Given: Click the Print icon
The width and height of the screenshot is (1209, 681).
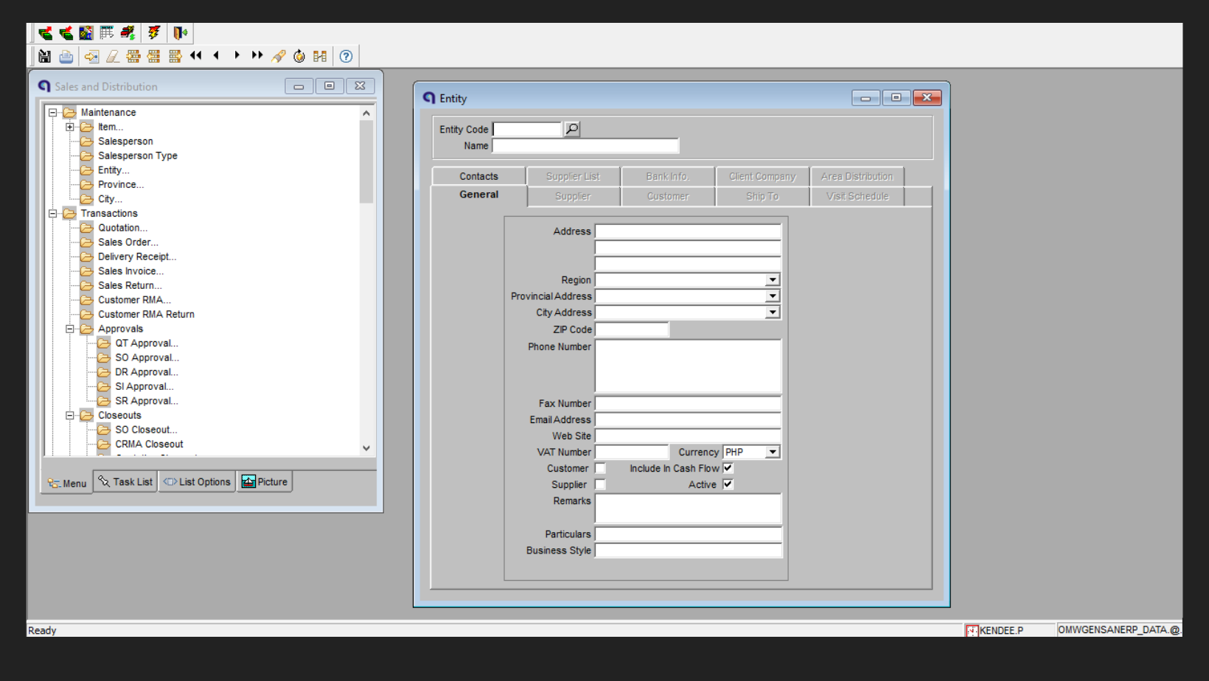Looking at the screenshot, I should (x=66, y=56).
